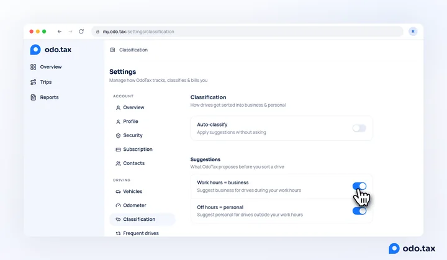The width and height of the screenshot is (447, 260).
Task: Click the 'Suggestions' section heading
Action: pyautogui.click(x=205, y=159)
